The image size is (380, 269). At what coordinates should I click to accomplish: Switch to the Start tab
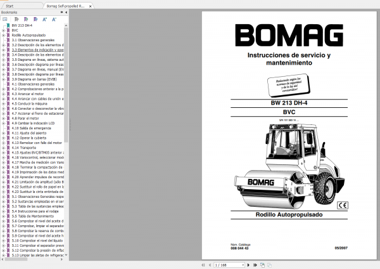point(9,6)
